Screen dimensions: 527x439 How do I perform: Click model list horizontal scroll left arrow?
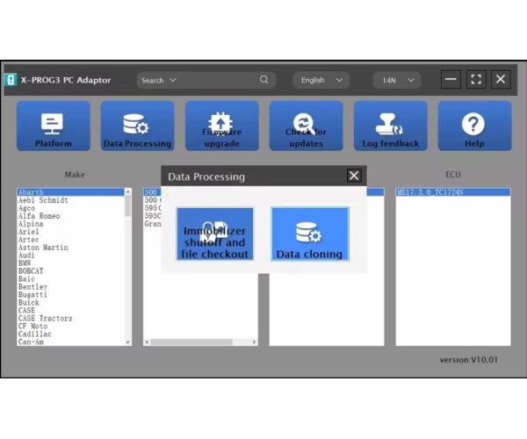click(147, 342)
